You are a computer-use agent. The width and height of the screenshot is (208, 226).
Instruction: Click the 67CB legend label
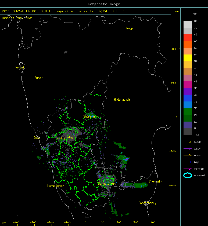197,142
